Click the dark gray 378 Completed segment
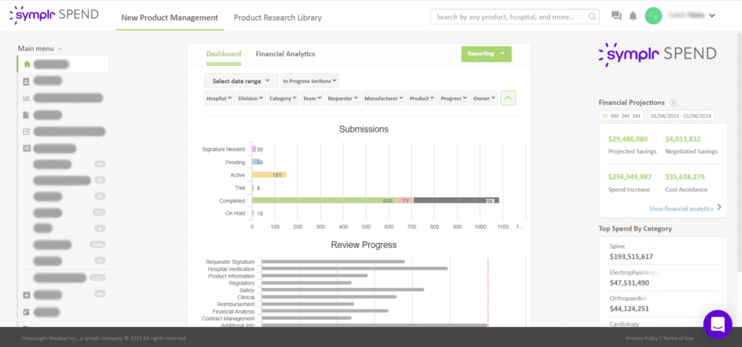The height and width of the screenshot is (347, 742). tap(457, 201)
